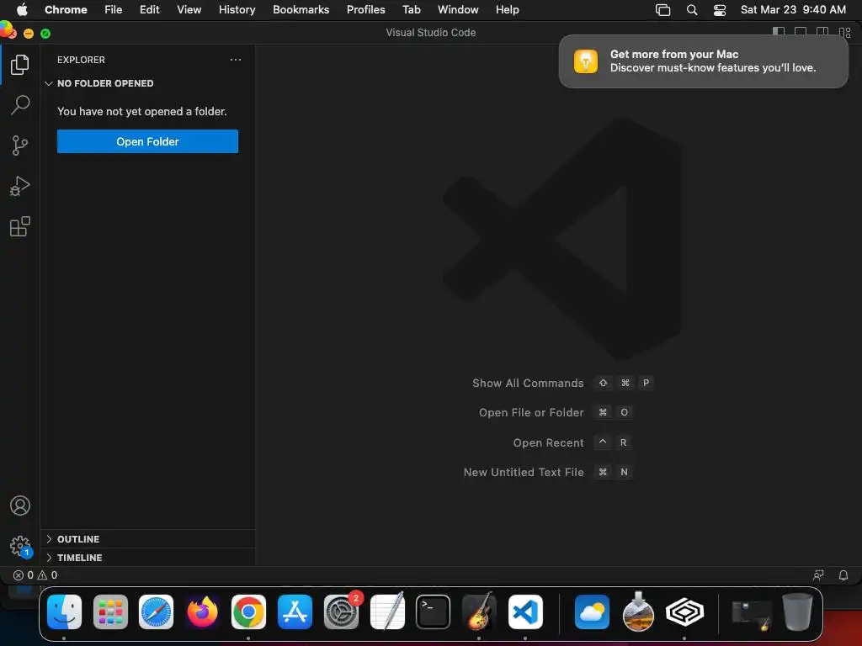Open the Trash in the Dock

coord(797,612)
